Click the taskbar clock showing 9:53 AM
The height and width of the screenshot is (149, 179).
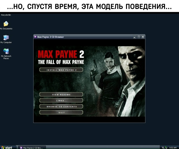pos(173,147)
